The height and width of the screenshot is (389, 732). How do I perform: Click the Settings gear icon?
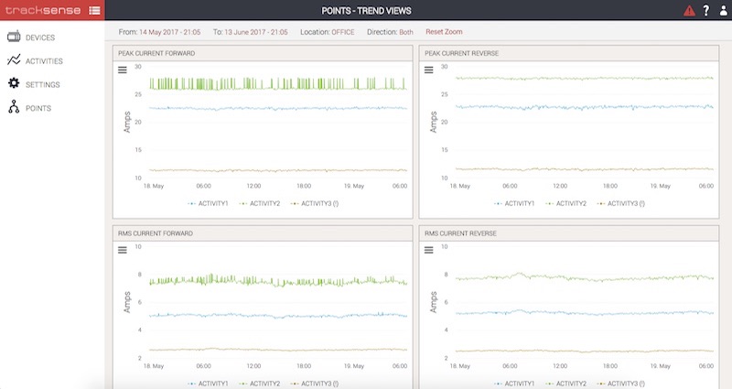[x=14, y=84]
